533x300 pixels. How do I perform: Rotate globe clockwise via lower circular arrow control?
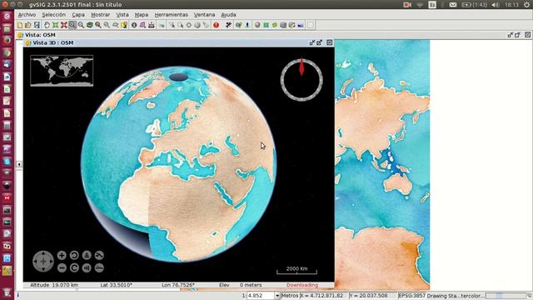point(74,268)
